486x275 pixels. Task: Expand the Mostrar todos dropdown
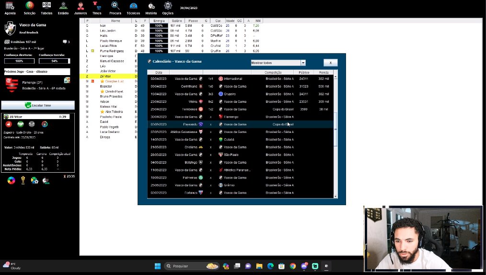click(x=303, y=63)
